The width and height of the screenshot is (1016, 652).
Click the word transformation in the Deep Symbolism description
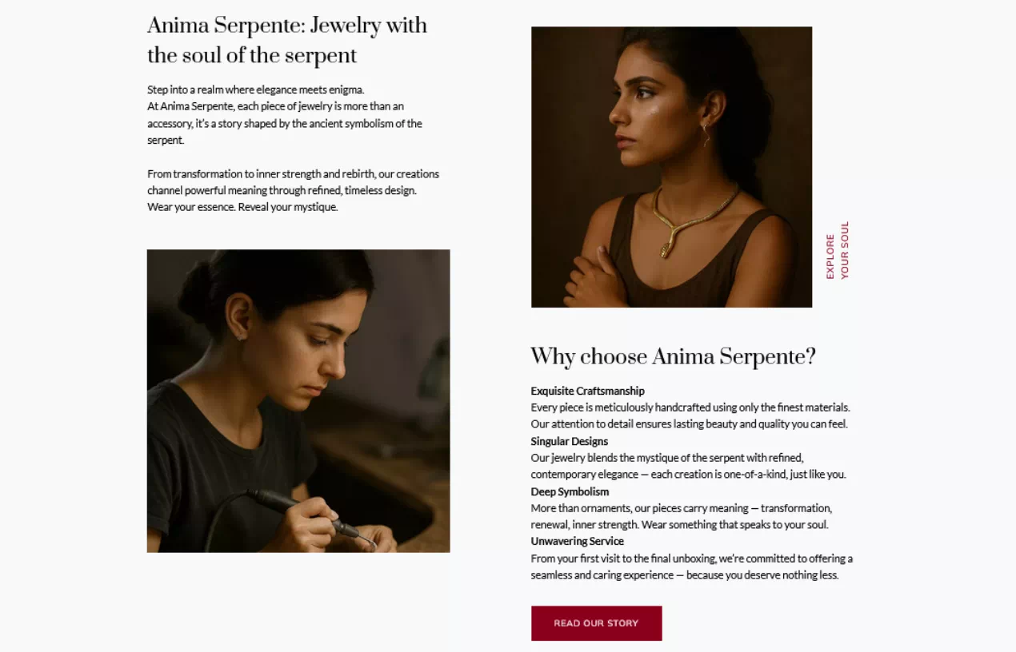796,507
